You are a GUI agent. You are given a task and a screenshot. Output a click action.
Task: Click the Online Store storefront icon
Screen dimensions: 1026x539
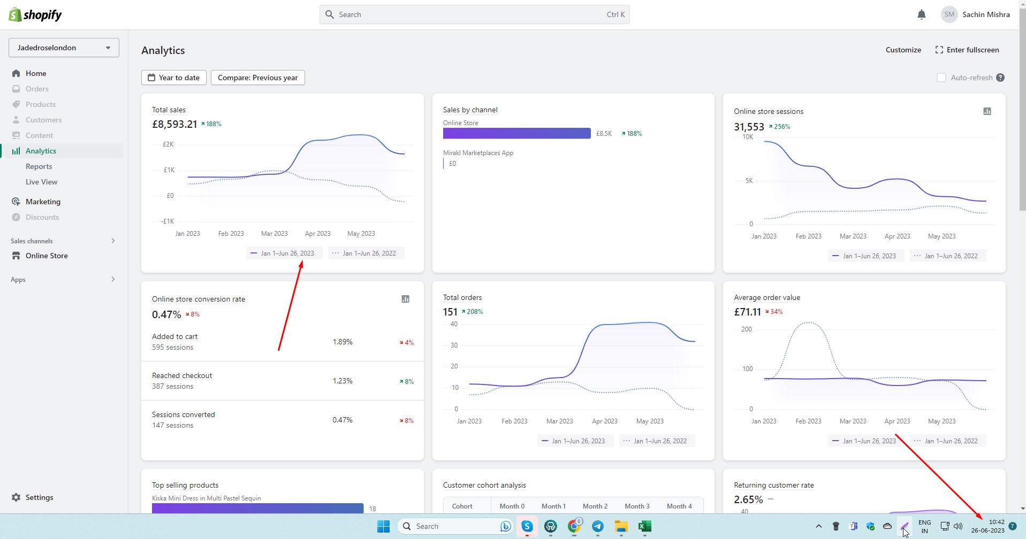click(16, 256)
